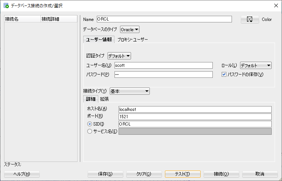282x181 pixels.
Task: Open the 詳細 tab
Action: point(91,99)
